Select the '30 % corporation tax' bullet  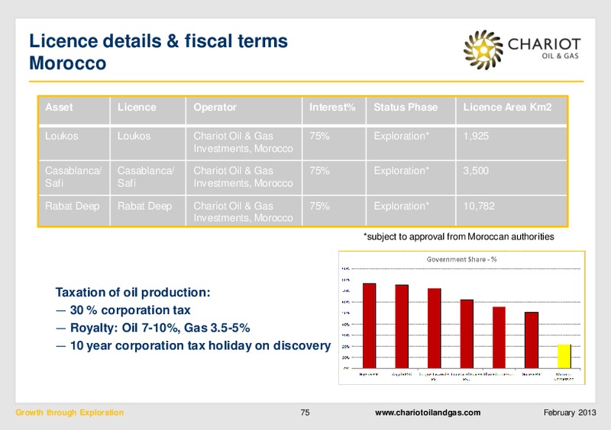pyautogui.click(x=130, y=310)
